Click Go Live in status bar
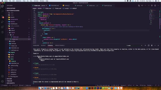This screenshot has width=161, height=90. (143, 85)
